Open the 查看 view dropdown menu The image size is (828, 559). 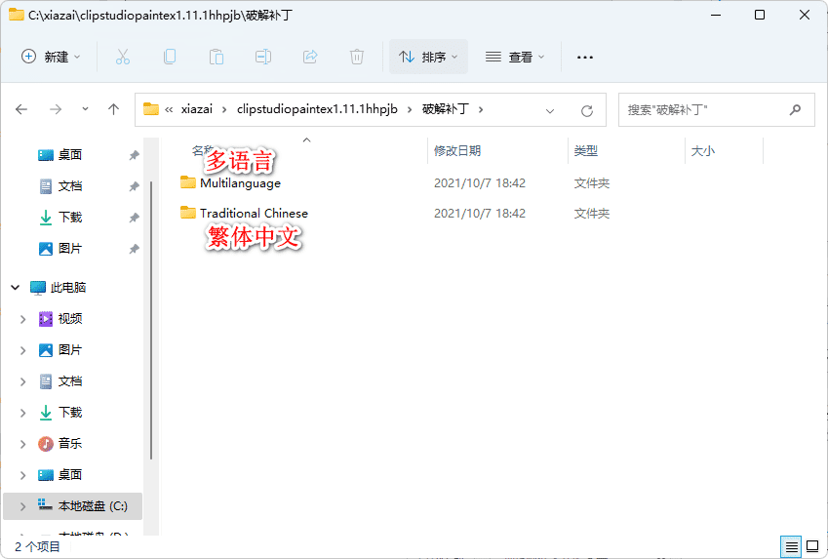point(515,57)
